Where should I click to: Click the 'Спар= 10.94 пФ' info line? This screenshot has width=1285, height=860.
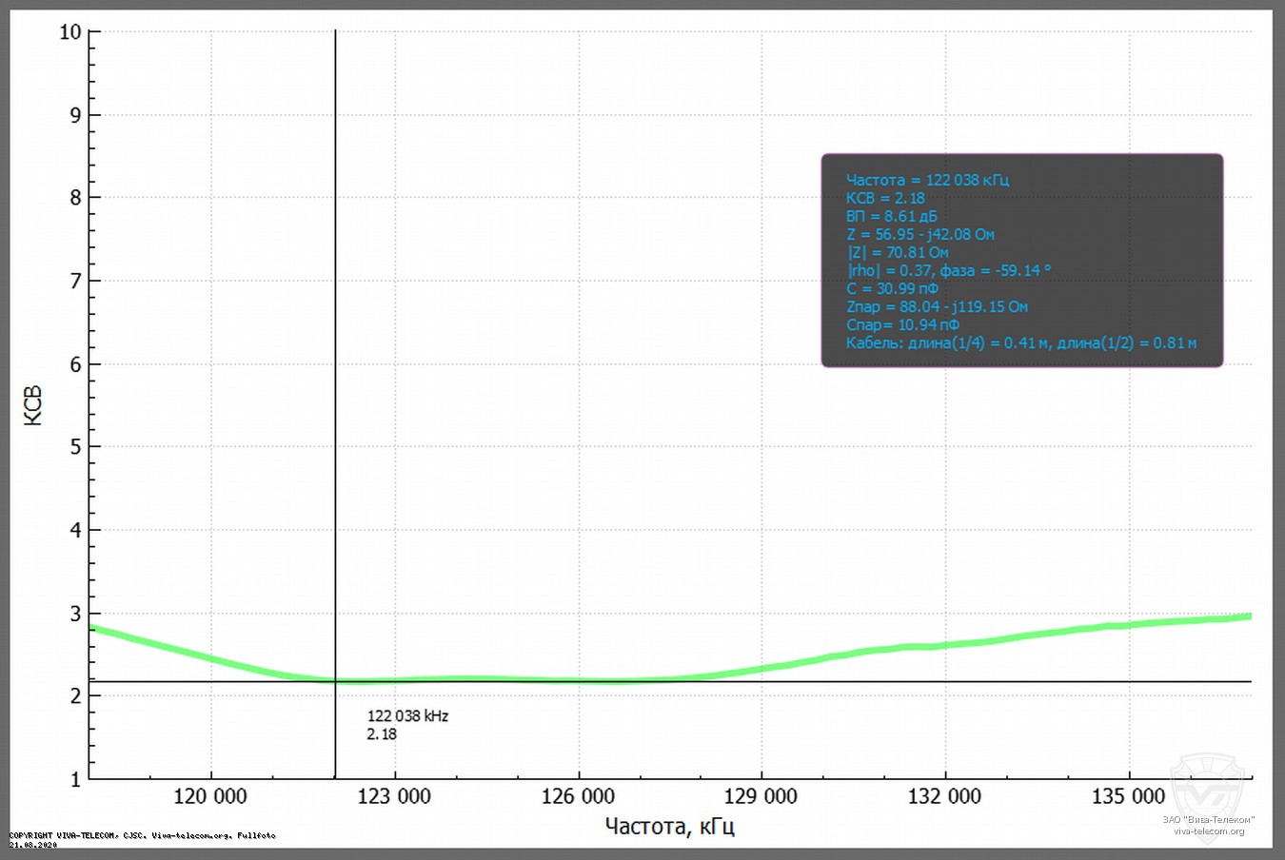point(902,324)
